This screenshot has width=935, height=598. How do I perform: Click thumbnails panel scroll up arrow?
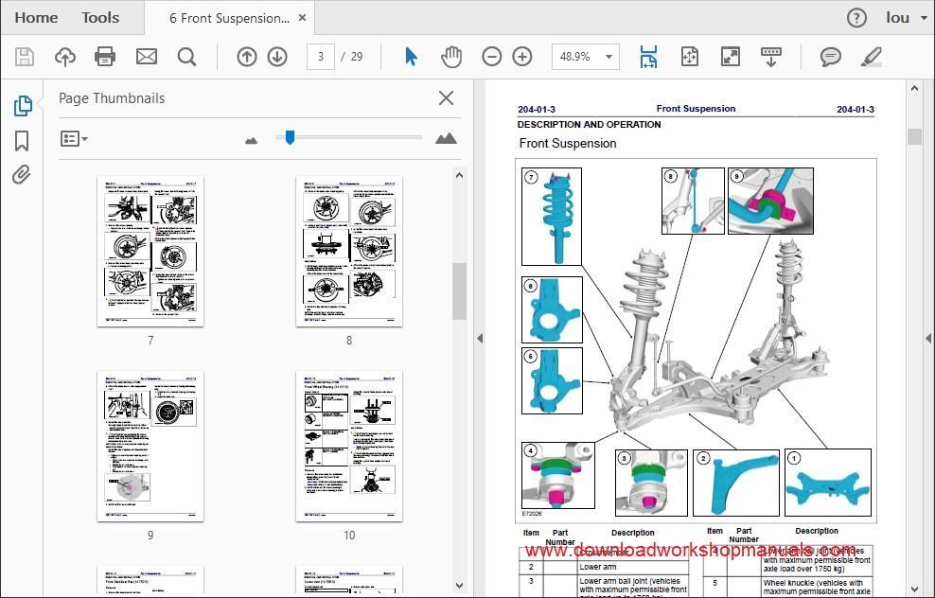pyautogui.click(x=459, y=175)
